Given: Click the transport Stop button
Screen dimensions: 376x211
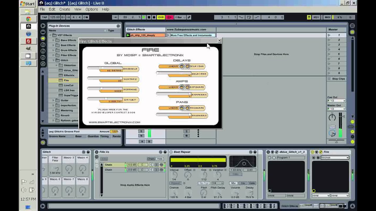Looking at the screenshot, I should [149, 17].
